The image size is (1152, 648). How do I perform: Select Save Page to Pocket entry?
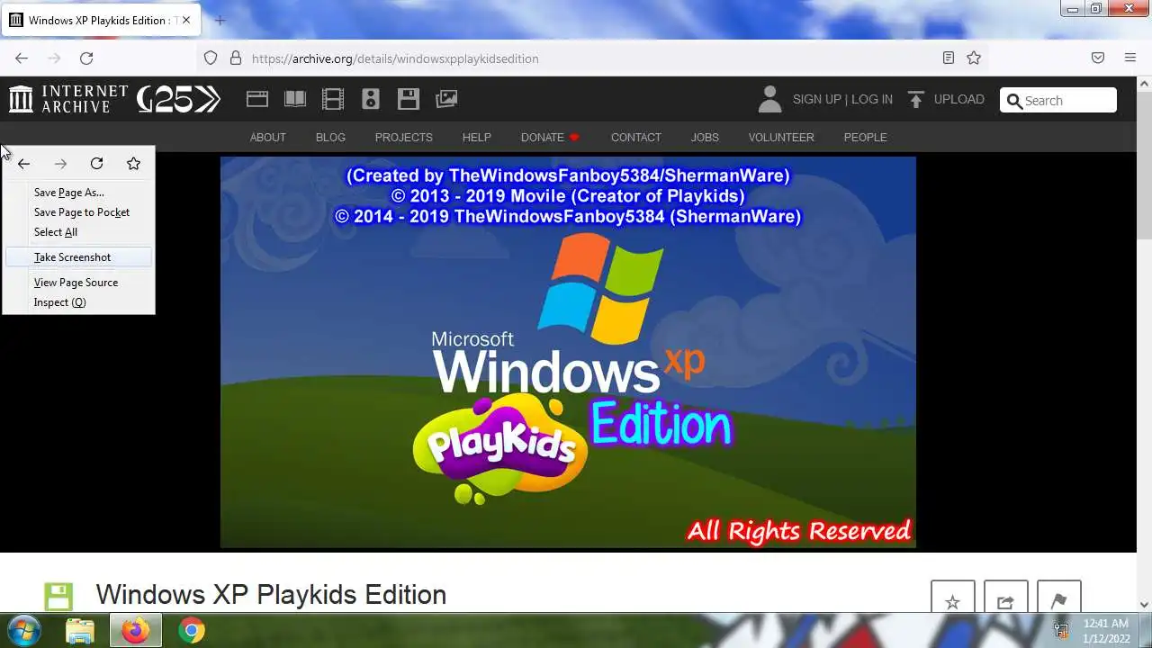tap(78, 212)
